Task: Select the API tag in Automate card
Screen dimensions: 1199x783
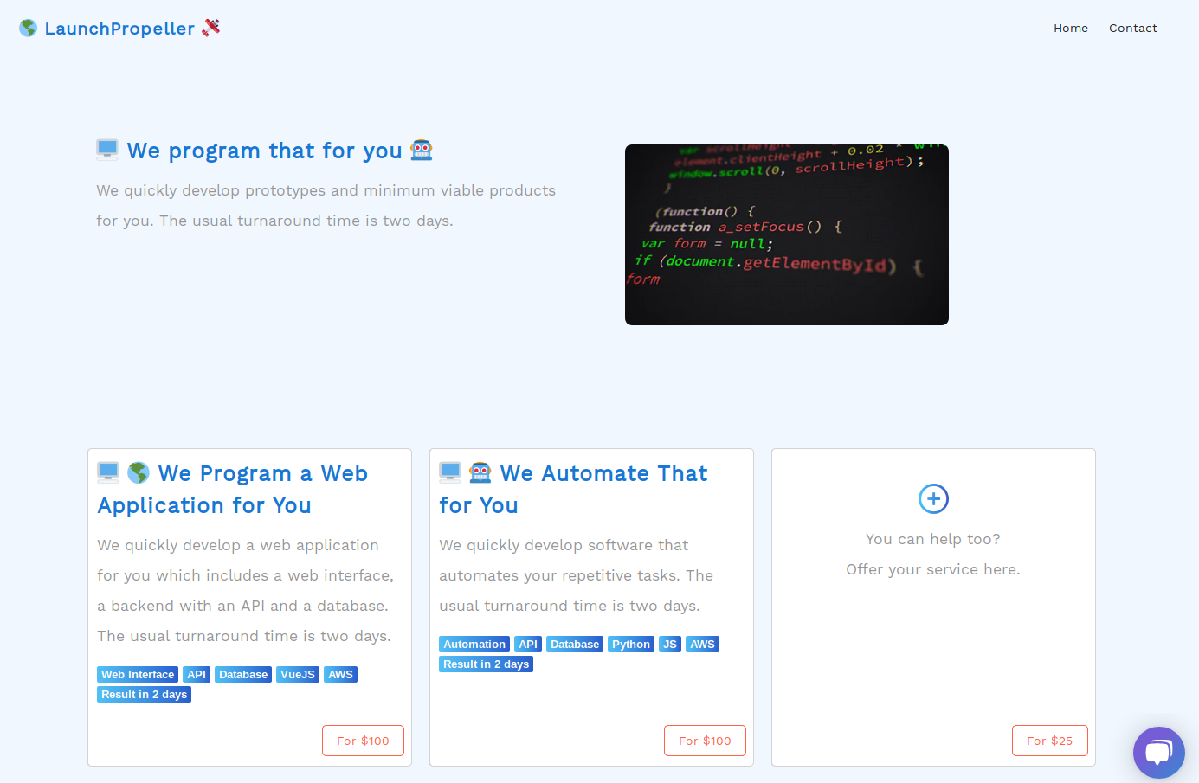Action: [x=528, y=645]
